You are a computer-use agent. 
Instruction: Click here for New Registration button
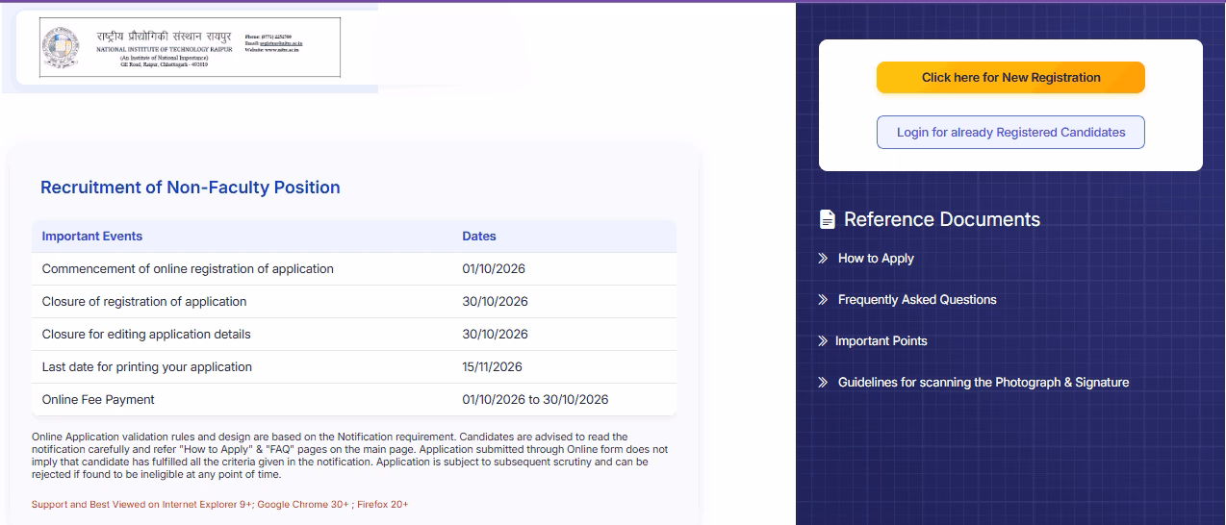[x=1010, y=78]
